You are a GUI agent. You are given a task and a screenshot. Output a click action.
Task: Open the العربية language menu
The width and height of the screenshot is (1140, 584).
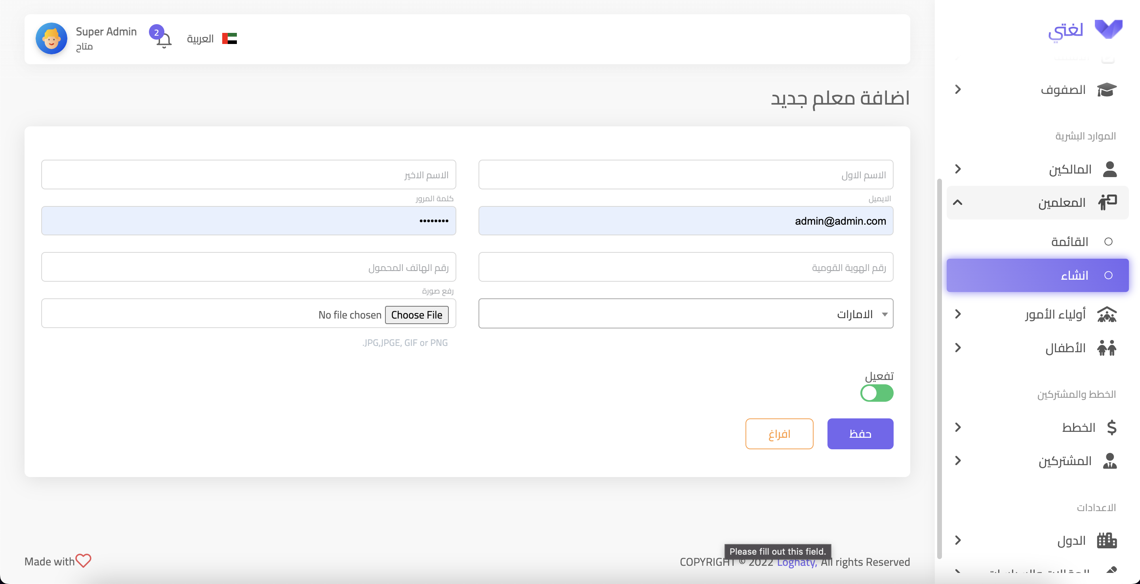coord(200,39)
